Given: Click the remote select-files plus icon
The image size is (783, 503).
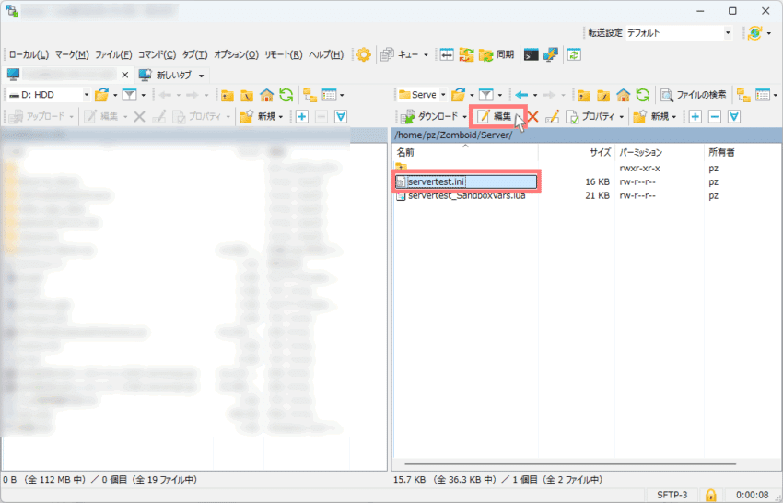Looking at the screenshot, I should point(695,116).
